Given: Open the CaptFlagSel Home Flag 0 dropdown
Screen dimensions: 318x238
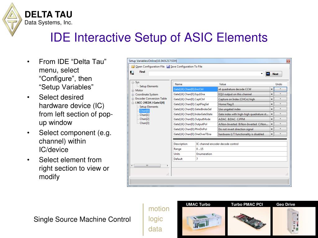Looking at the screenshot, I should tap(272, 104).
